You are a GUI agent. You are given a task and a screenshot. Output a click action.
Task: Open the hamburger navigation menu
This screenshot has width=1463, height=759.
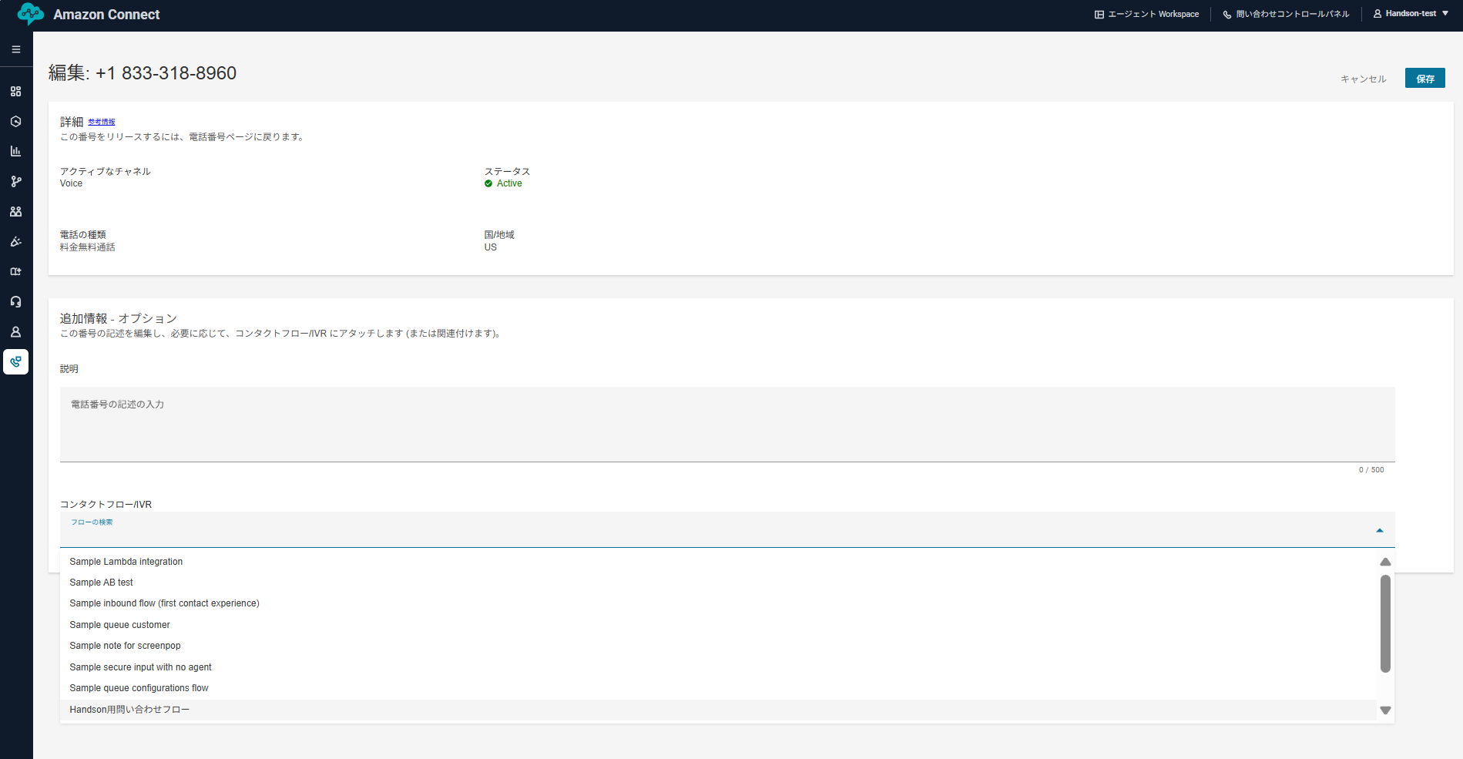pos(15,49)
